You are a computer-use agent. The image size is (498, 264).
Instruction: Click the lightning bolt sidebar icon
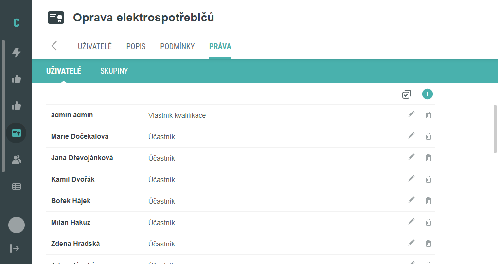pos(16,53)
